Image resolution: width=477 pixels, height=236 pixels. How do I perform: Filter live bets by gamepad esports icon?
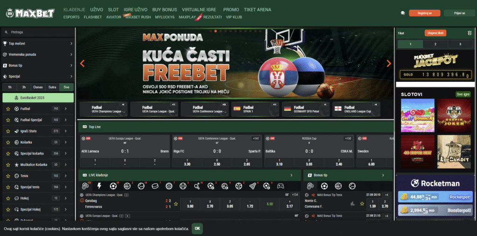click(x=280, y=186)
